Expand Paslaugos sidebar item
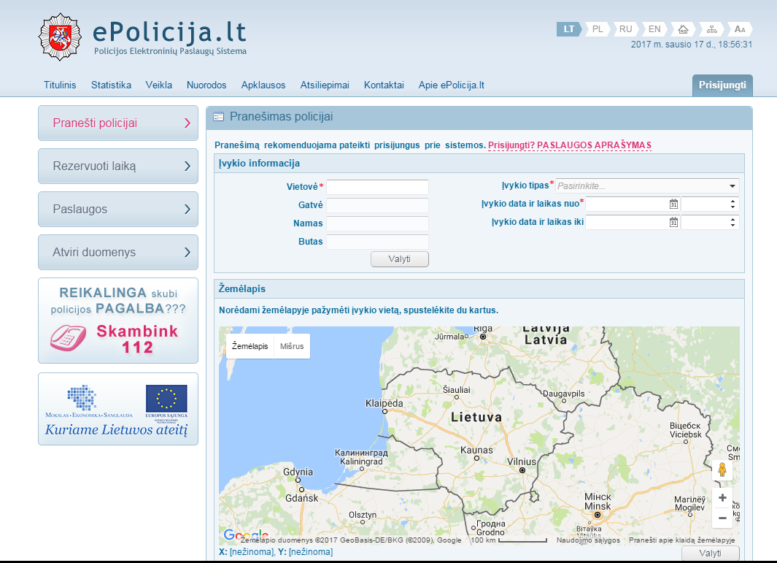This screenshot has width=777, height=563. pos(118,210)
